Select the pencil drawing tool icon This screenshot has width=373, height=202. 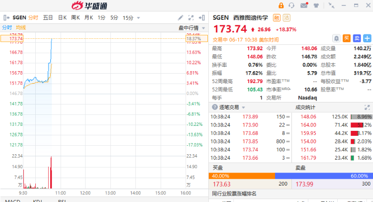click(x=181, y=17)
